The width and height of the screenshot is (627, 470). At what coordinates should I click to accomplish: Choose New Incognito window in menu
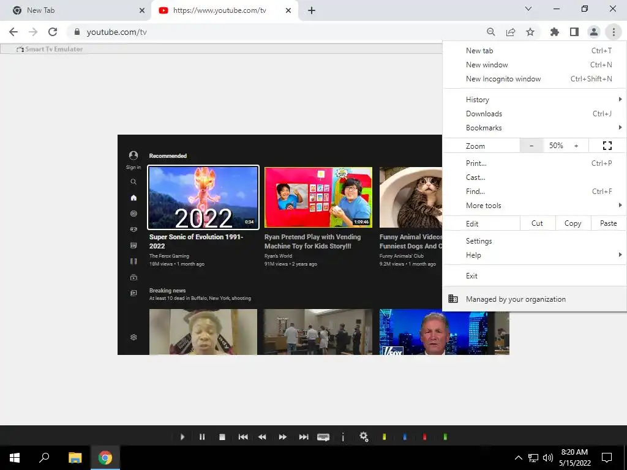pos(534,79)
